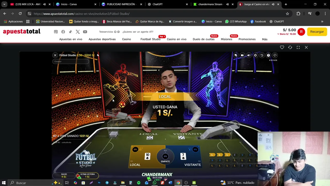Click the chat input field 'Chatear'
Image resolution: width=330 pixels, height=186 pixels.
(x=71, y=61)
